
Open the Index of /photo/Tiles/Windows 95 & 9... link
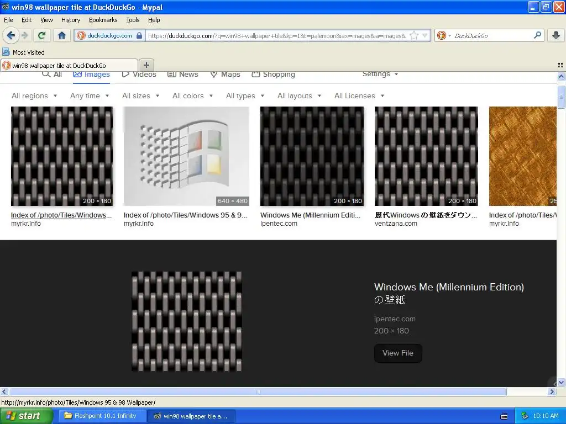[x=186, y=215]
